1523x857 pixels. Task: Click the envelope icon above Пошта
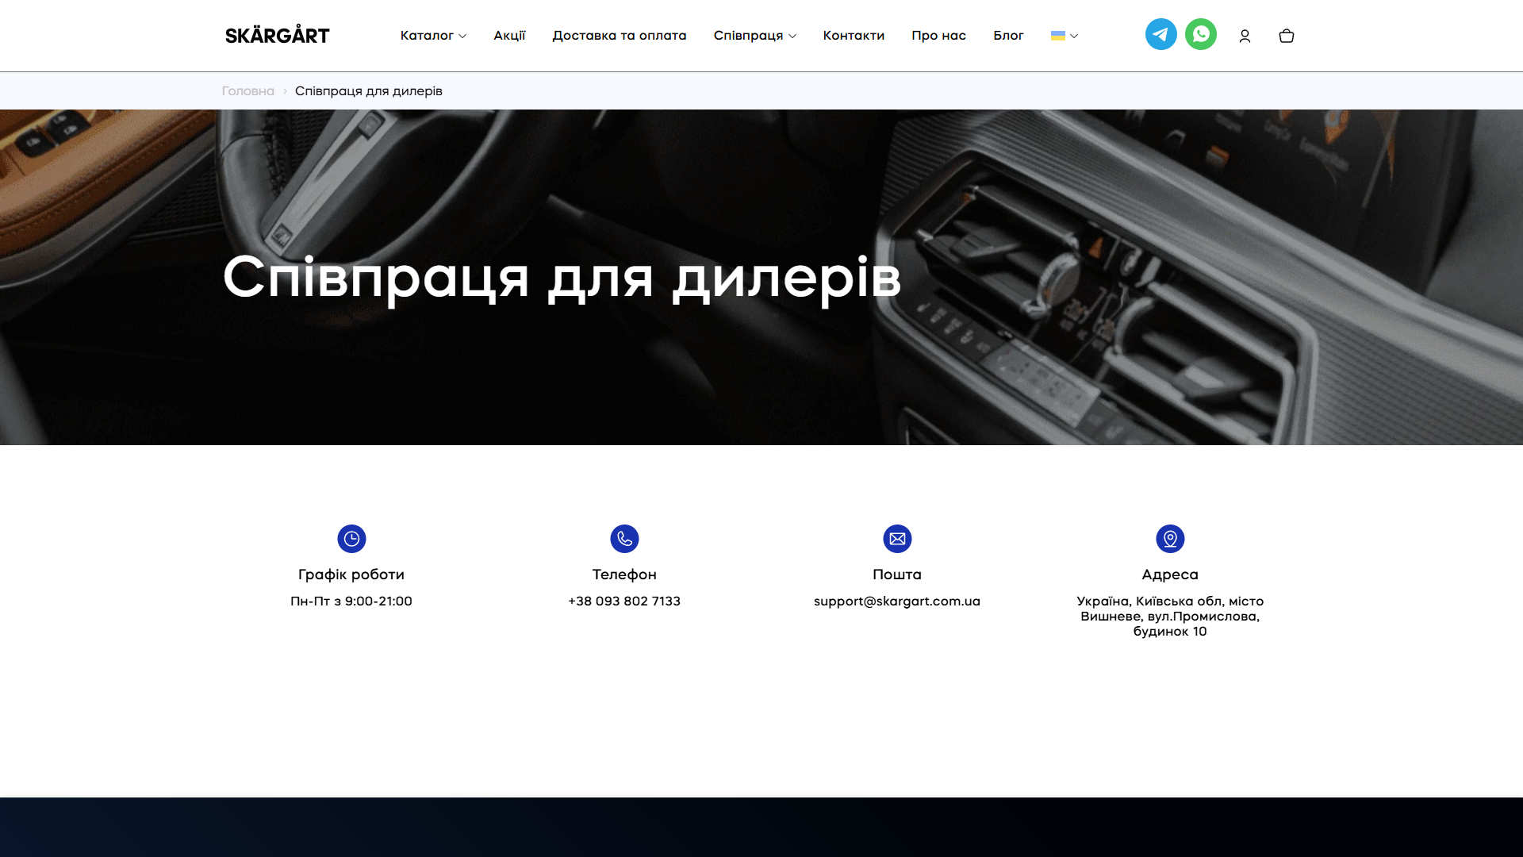click(897, 539)
